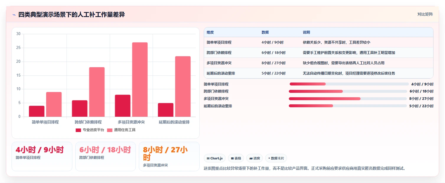Click table cell 简单单项目排程 in the 维度 column

tap(219, 42)
